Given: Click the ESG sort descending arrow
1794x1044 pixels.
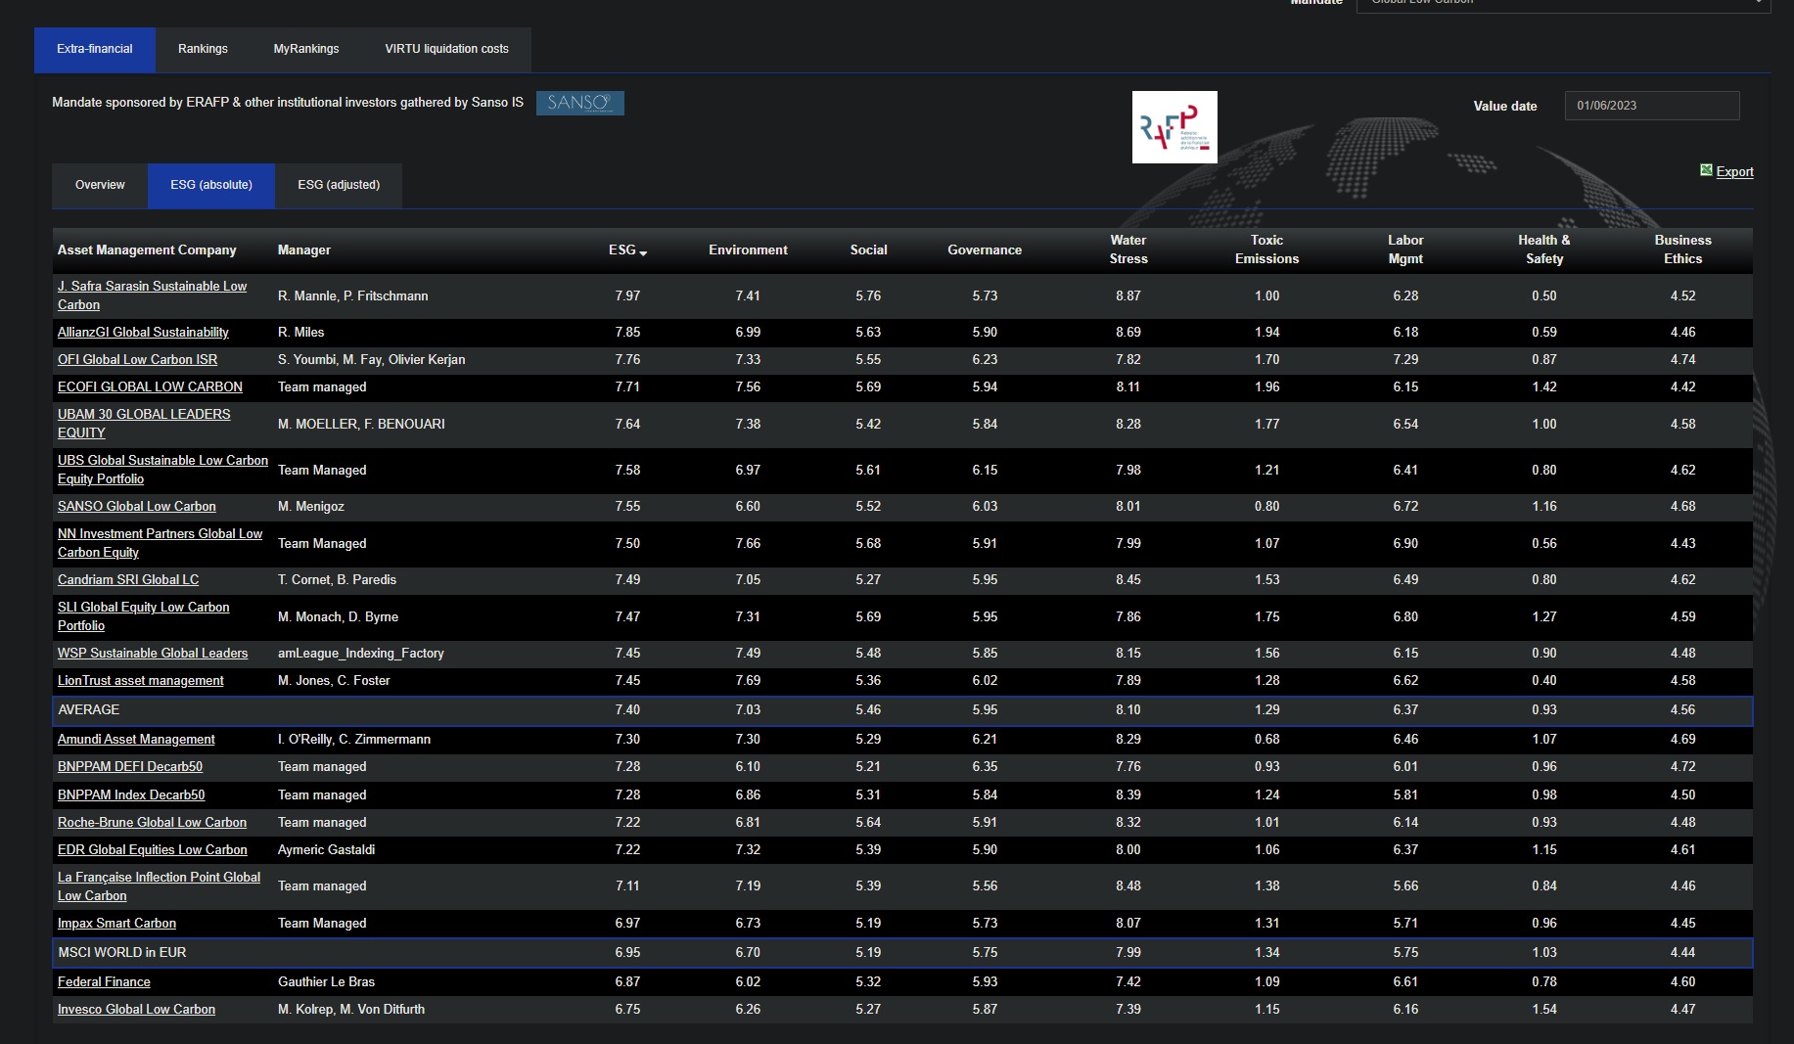Looking at the screenshot, I should pos(643,253).
